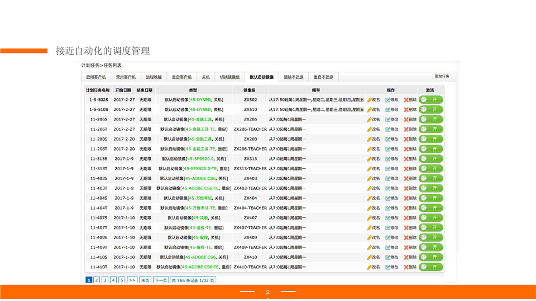Screen dimensions: 536x301
Task: Click the red delete X for task 11-403T
Action: click(x=406, y=188)
